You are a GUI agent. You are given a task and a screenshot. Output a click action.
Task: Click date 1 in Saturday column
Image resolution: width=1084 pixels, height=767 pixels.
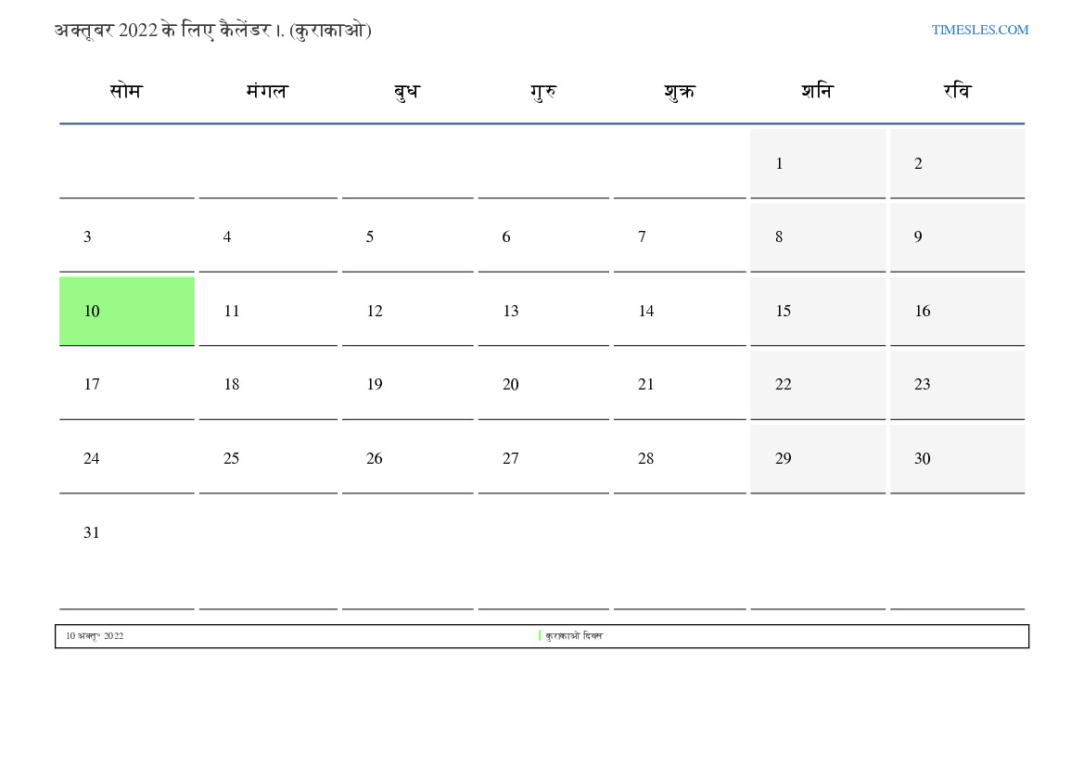818,163
